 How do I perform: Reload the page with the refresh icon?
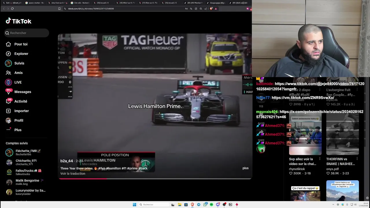[x=12, y=9]
